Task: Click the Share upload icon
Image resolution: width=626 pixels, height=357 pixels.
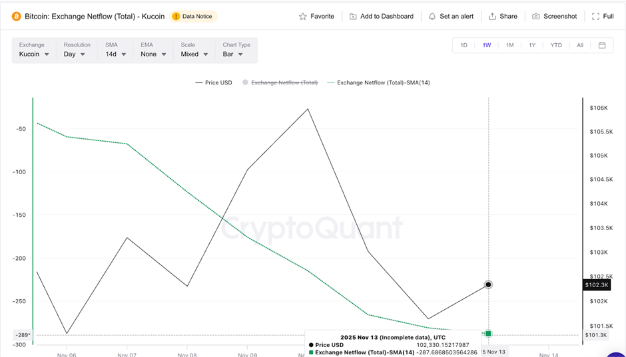Action: [x=492, y=16]
